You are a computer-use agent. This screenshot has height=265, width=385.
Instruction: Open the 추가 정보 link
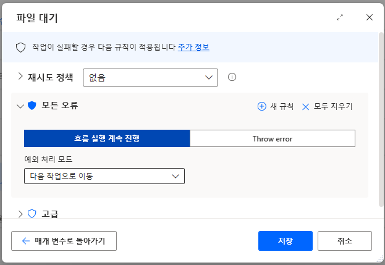point(193,47)
